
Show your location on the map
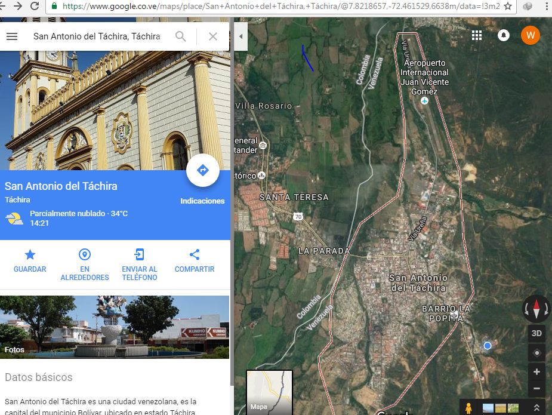(536, 353)
